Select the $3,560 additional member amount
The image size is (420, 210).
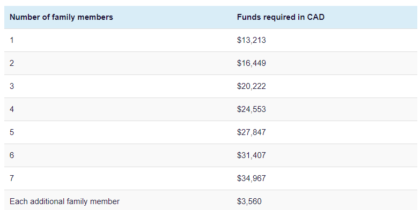click(x=249, y=201)
